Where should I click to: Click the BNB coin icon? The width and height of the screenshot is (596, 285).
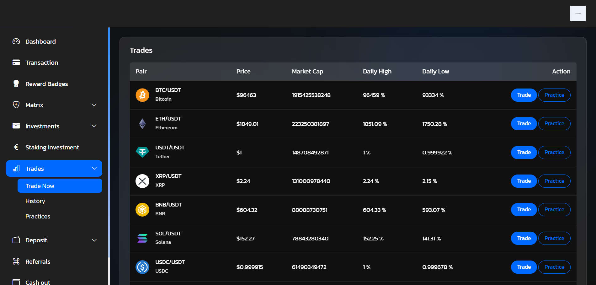click(142, 210)
